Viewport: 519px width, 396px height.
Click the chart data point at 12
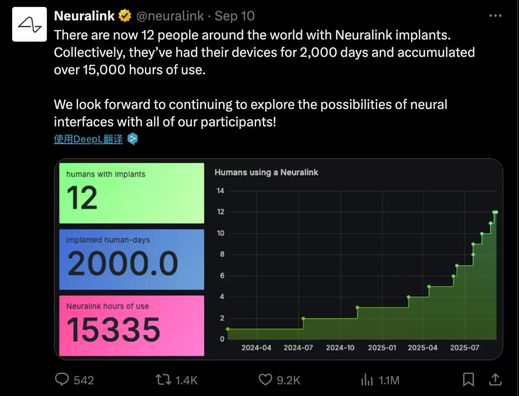pyautogui.click(x=495, y=212)
